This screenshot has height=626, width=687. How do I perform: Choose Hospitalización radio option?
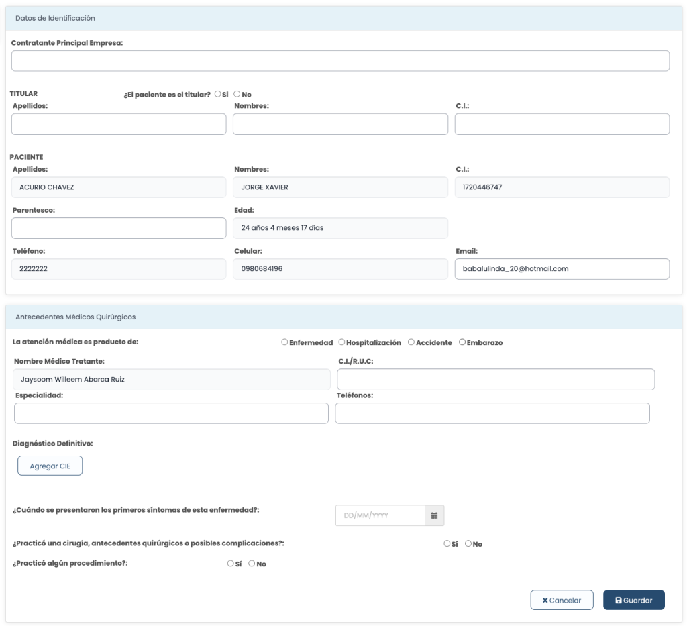341,342
